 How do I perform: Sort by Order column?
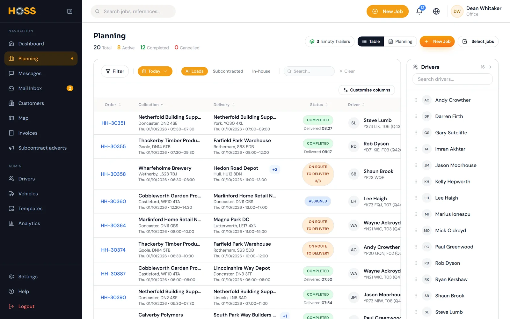coord(113,105)
